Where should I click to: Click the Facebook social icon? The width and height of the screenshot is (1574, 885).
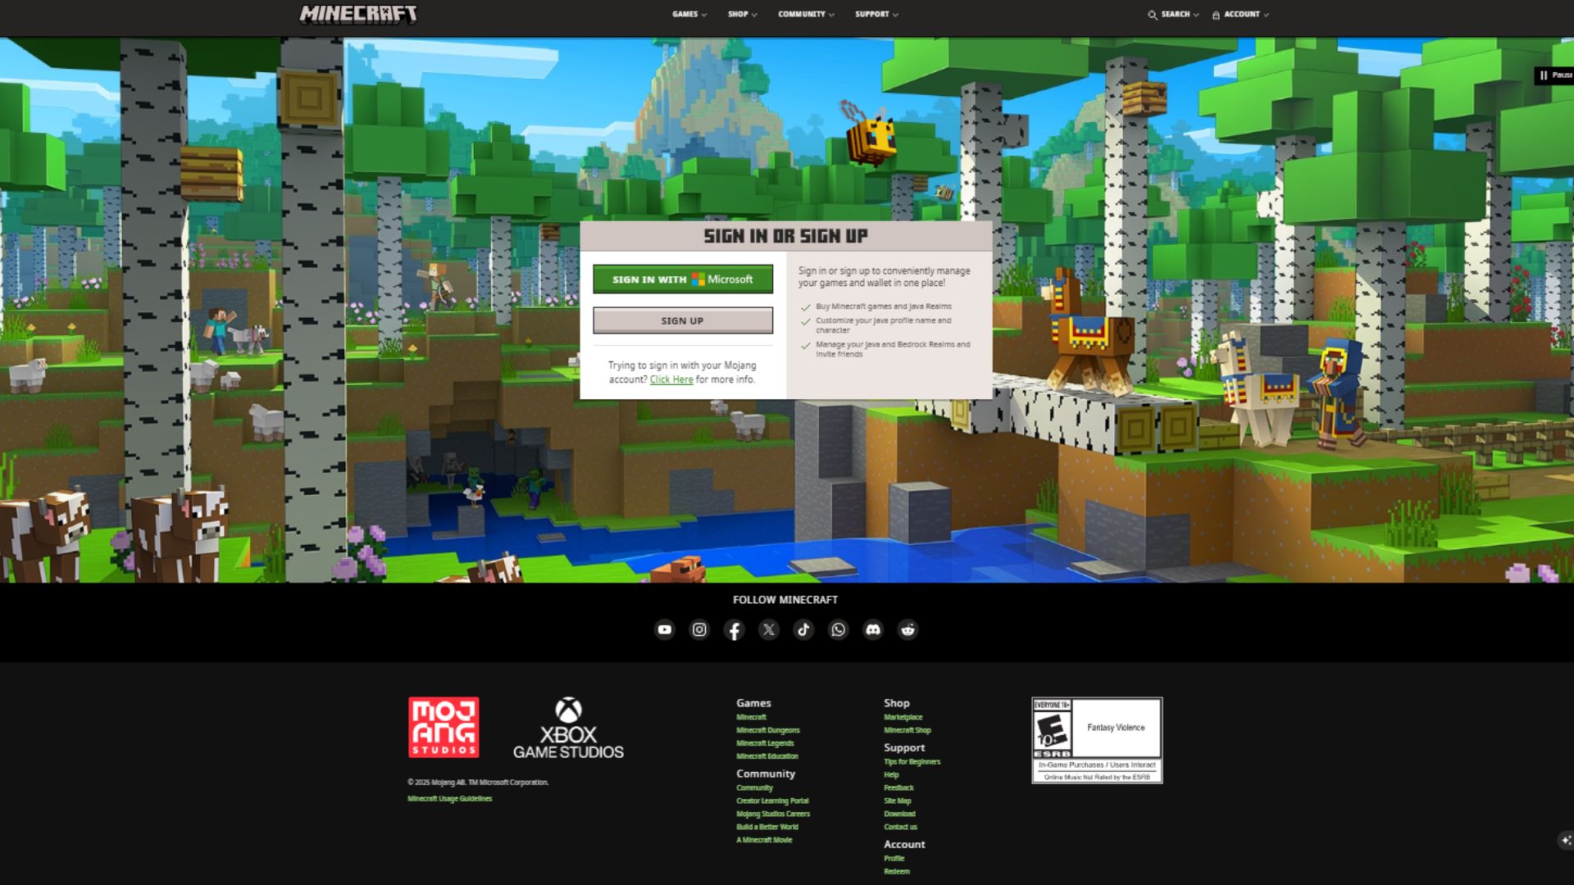coord(735,629)
